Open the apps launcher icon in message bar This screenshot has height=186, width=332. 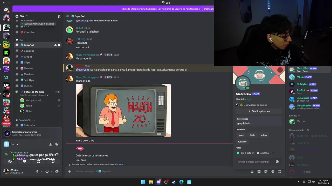pyautogui.click(x=280, y=171)
